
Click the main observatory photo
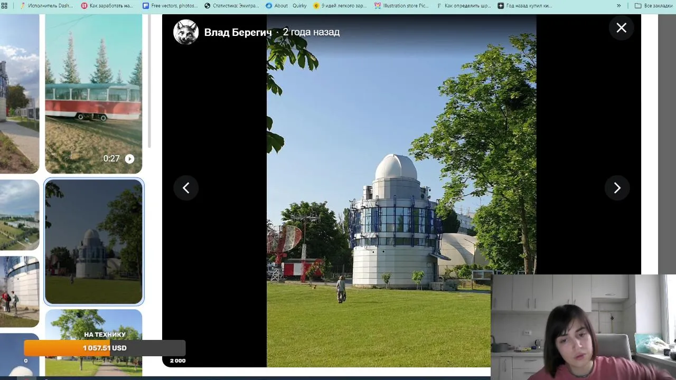[401, 191]
